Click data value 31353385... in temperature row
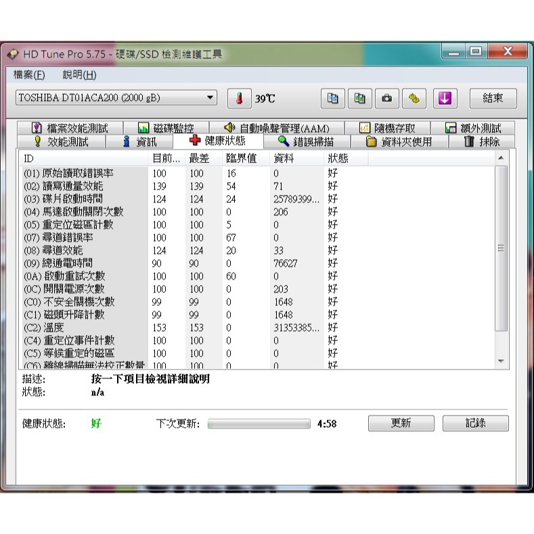The width and height of the screenshot is (534, 534). (296, 328)
